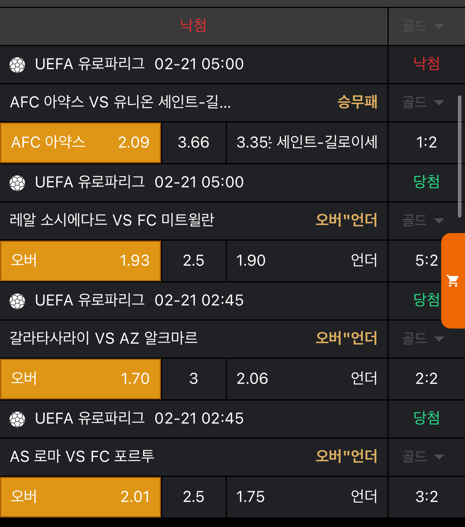The height and width of the screenshot is (527, 465).
Task: Select the 오버 1.93 bet option
Action: (81, 261)
